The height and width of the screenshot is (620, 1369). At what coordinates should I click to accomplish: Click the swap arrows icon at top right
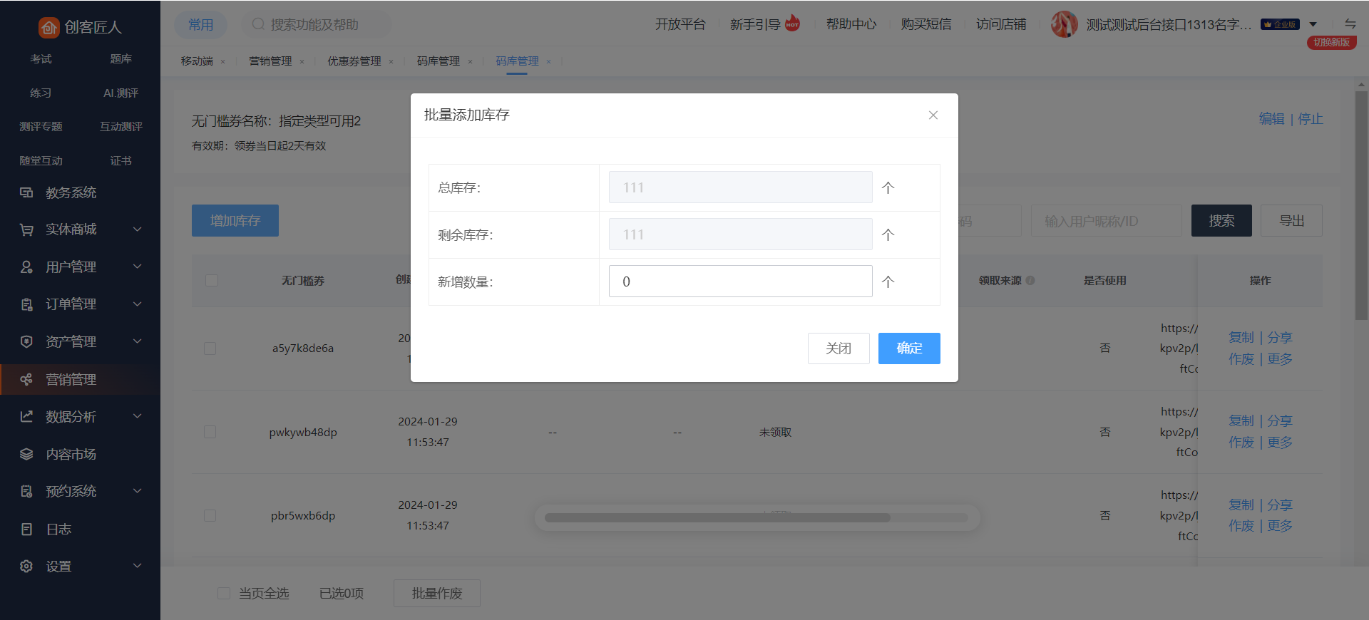[1350, 24]
